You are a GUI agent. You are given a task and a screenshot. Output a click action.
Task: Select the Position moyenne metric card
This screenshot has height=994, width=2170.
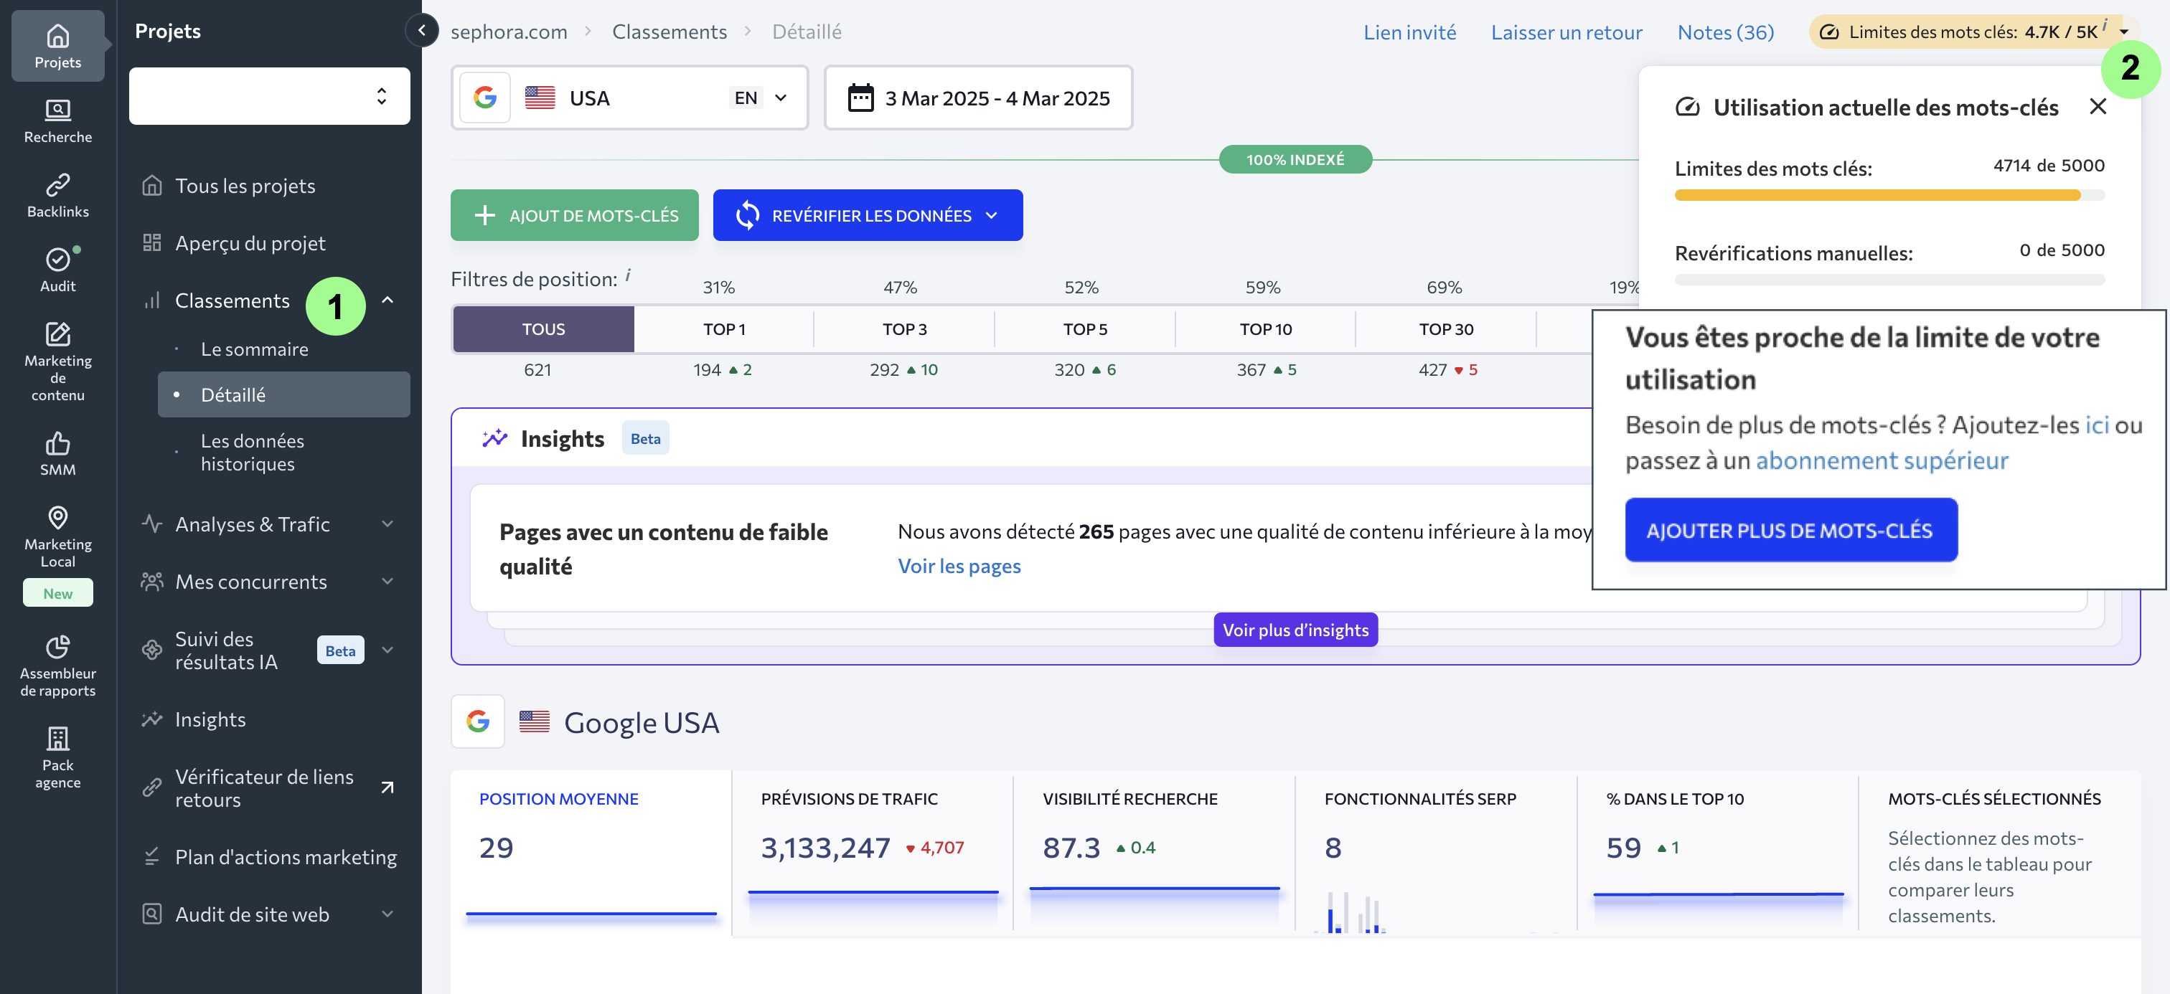click(591, 852)
